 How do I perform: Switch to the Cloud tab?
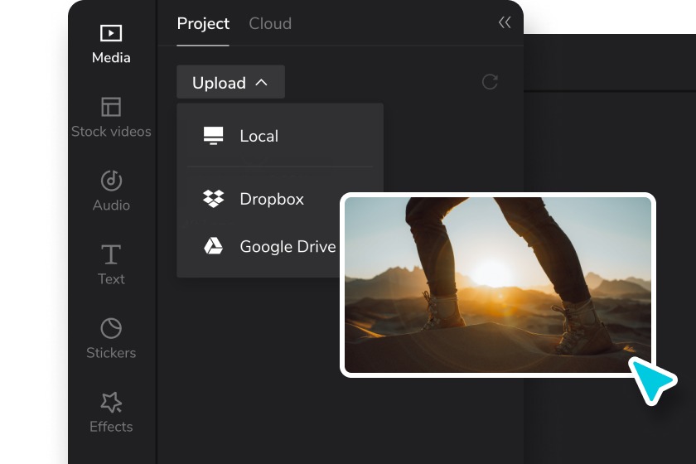(270, 23)
